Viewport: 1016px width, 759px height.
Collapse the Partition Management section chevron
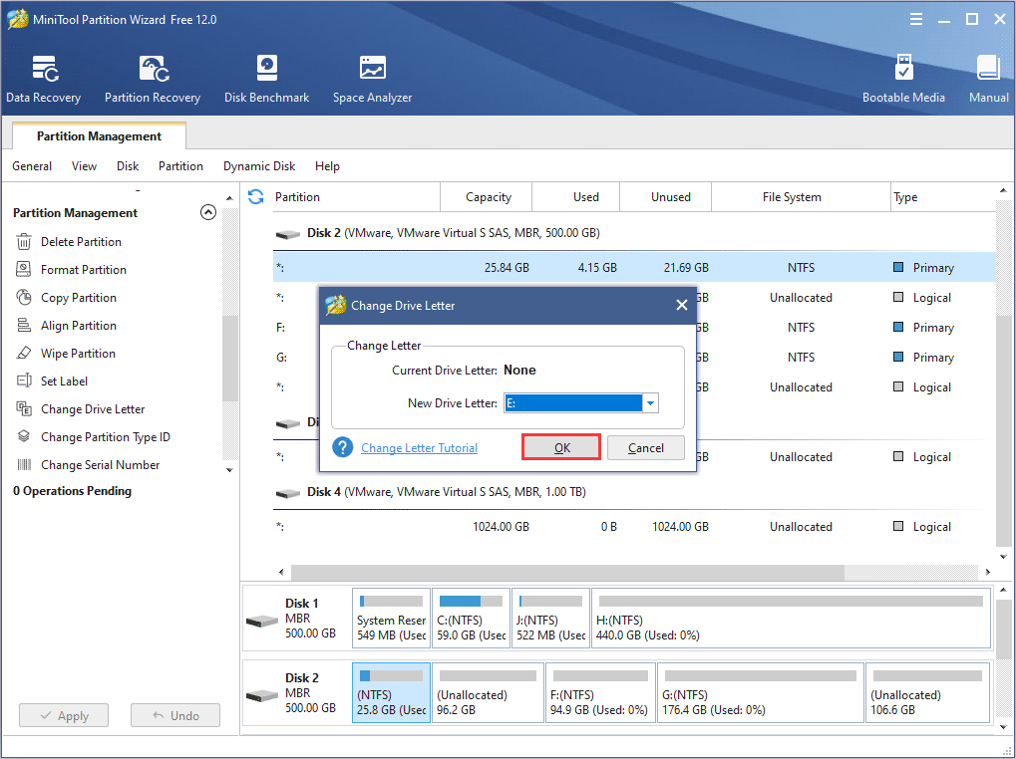coord(208,212)
